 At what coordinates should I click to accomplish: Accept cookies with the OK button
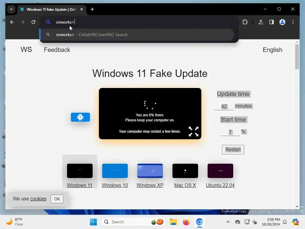57,199
